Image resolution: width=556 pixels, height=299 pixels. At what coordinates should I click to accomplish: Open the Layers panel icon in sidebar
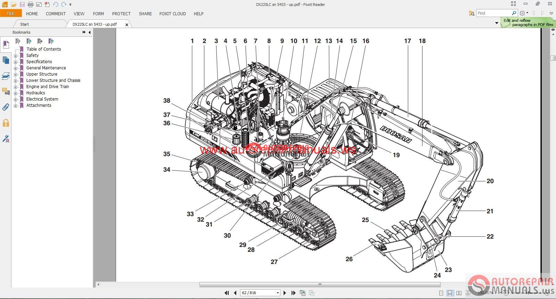(6, 76)
